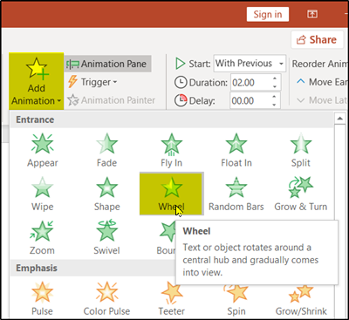Apply the Wipe entrance effect
The width and height of the screenshot is (349, 320).
click(43, 194)
